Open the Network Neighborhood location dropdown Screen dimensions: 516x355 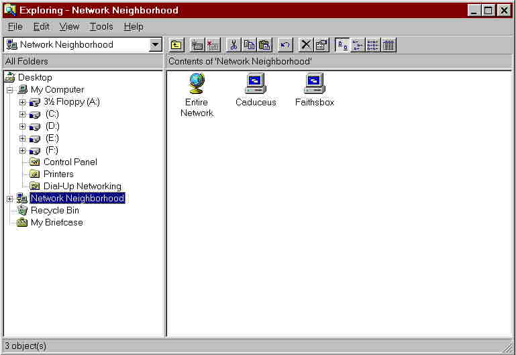tap(156, 45)
